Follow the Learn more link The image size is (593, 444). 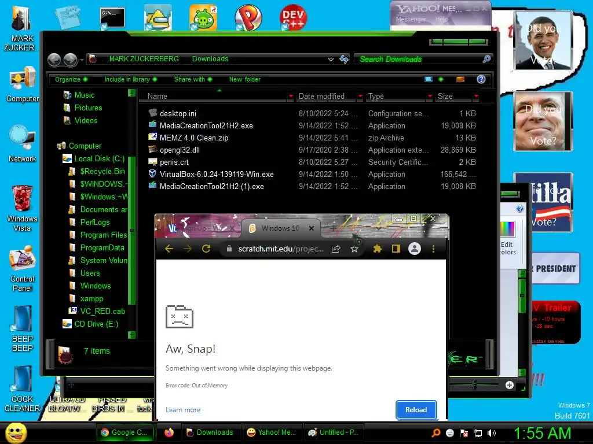coord(183,410)
